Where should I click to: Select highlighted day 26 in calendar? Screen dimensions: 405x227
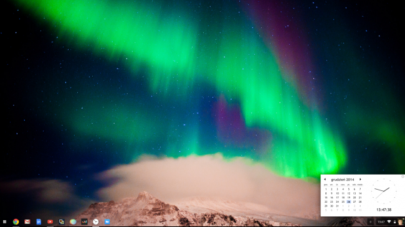coord(349,202)
